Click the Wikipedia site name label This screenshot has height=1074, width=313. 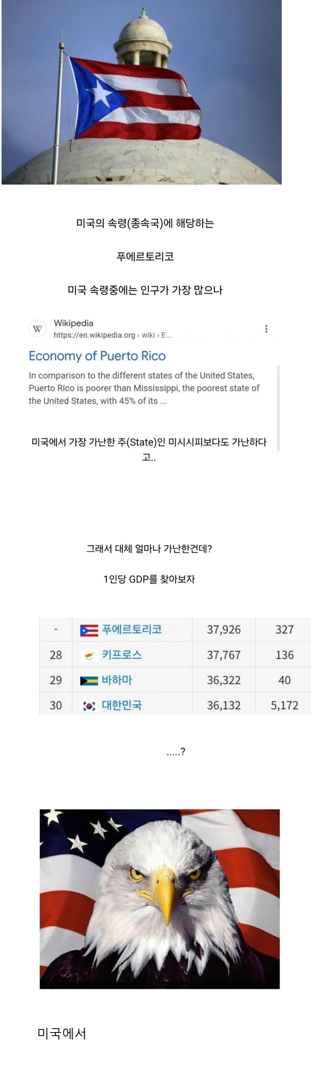click(73, 323)
